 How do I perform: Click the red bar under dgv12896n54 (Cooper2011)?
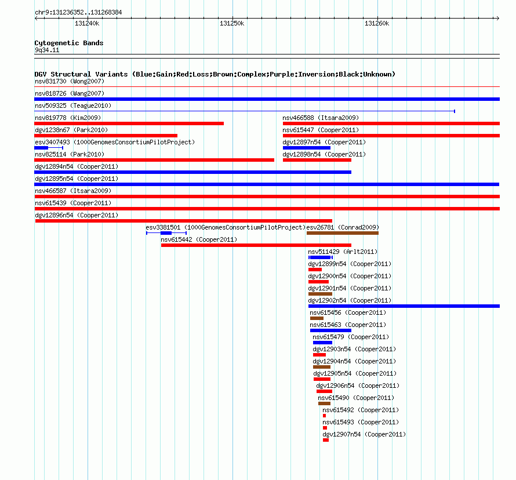click(184, 221)
